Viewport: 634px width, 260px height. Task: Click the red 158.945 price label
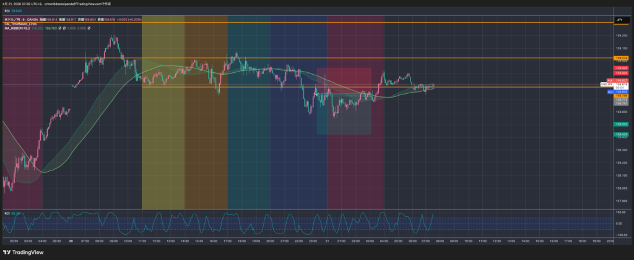pos(620,67)
